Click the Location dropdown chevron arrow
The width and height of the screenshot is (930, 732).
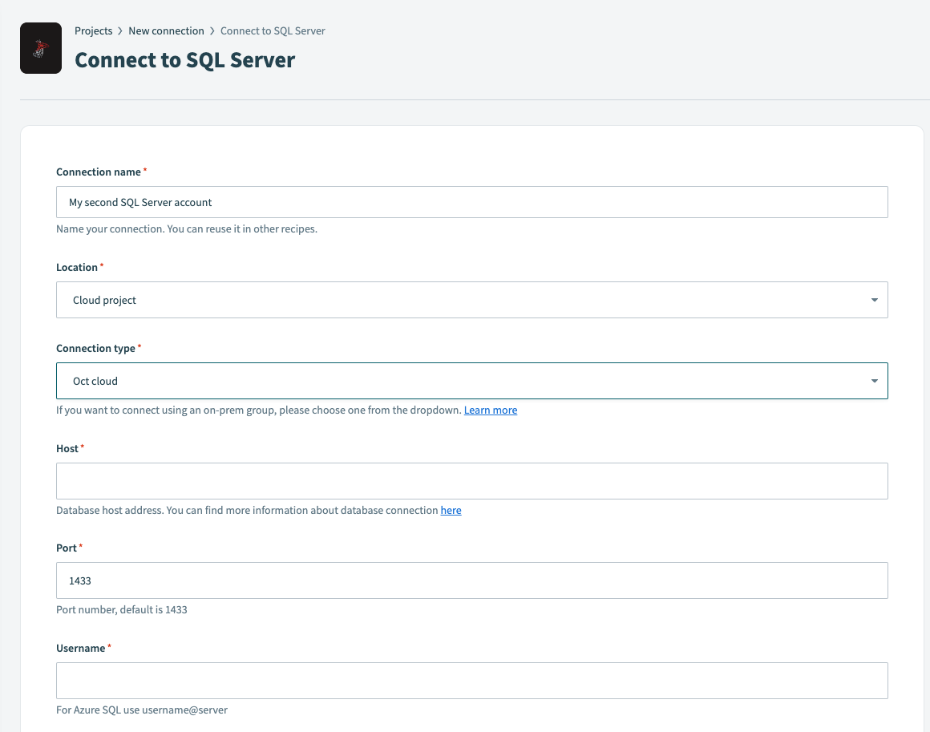coord(874,299)
